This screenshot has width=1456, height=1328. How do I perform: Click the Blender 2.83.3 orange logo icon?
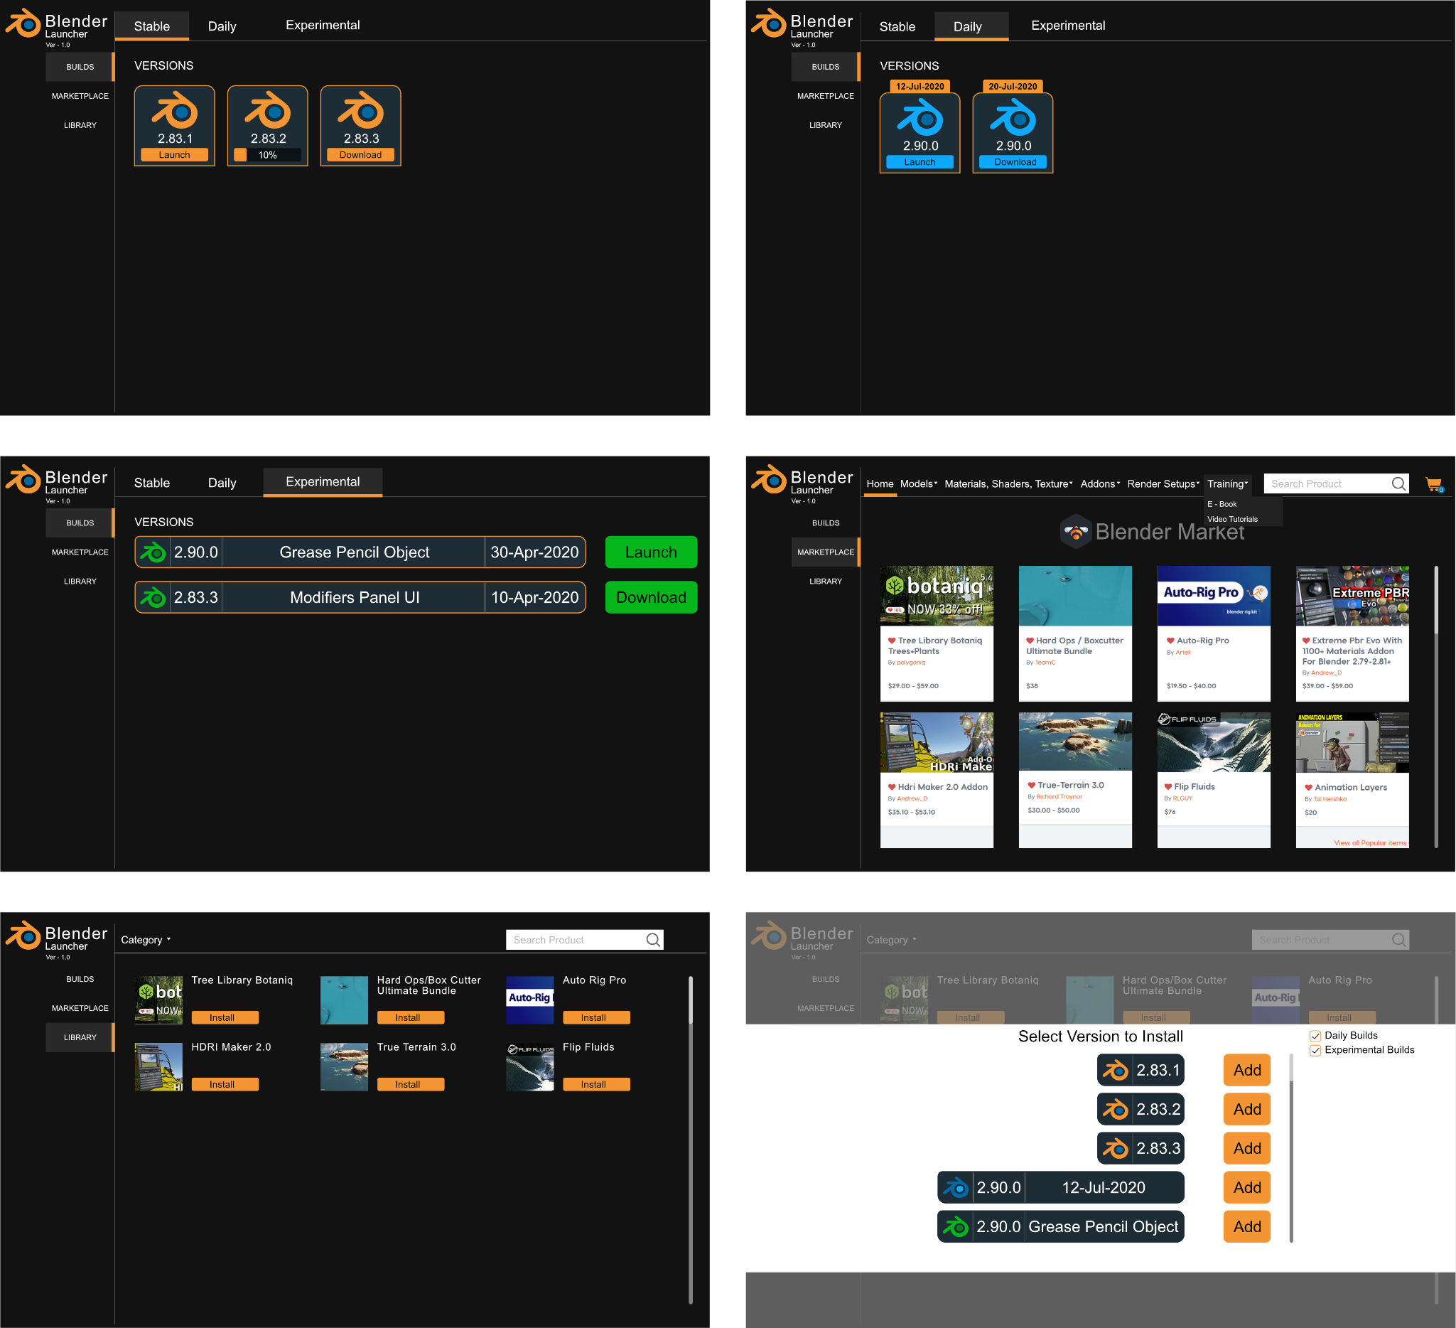point(360,109)
